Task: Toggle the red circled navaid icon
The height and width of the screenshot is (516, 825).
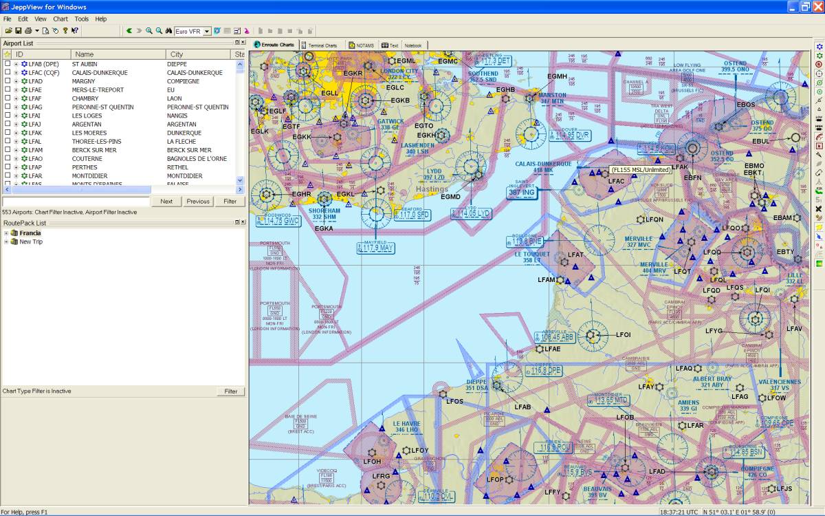Action: pyautogui.click(x=819, y=65)
